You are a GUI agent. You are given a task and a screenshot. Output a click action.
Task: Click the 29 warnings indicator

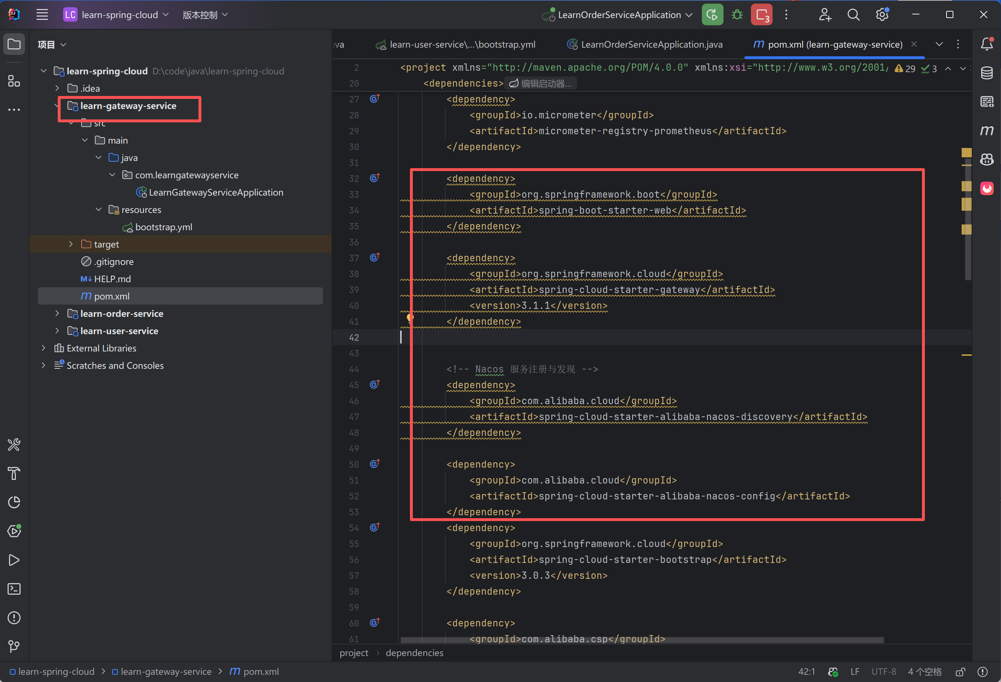click(x=905, y=69)
